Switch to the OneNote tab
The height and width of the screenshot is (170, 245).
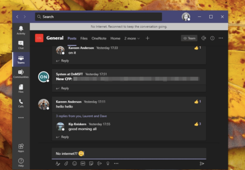coord(99,38)
